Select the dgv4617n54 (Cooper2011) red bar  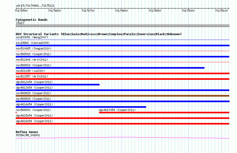[164, 113]
